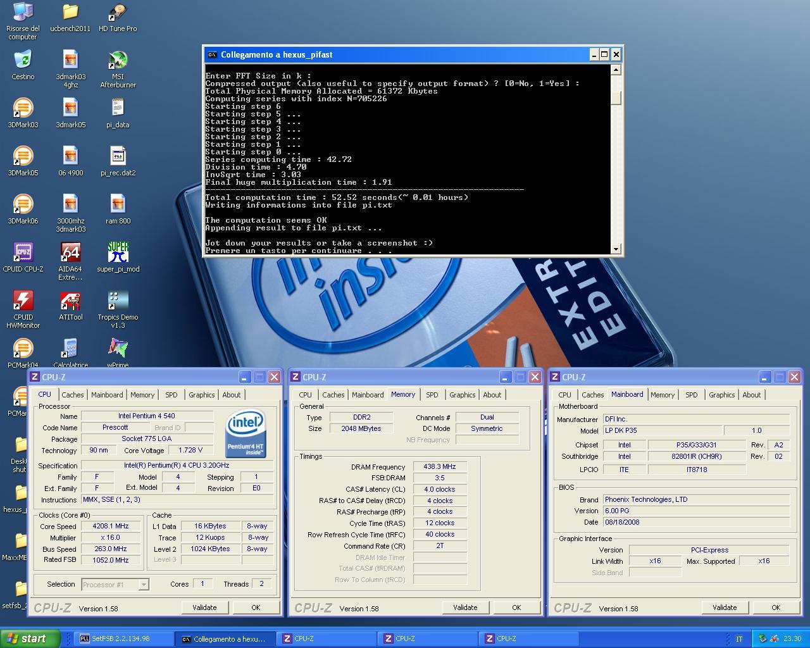
Task: Click Validate in right CPU-Z window
Action: [x=725, y=607]
